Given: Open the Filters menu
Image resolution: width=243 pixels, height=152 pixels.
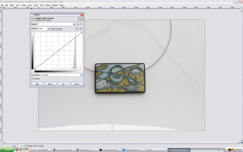Looking at the screenshot, I should 48,5.
